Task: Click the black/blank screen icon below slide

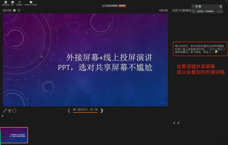Action: [x=10, y=111]
